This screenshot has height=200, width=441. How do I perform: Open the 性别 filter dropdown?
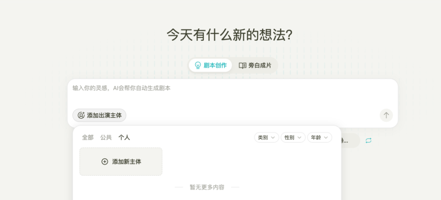coord(293,138)
